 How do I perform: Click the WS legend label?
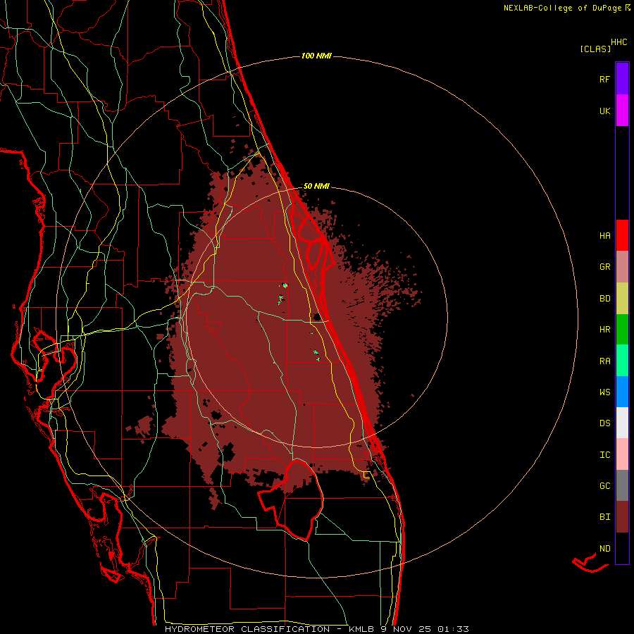tap(604, 392)
